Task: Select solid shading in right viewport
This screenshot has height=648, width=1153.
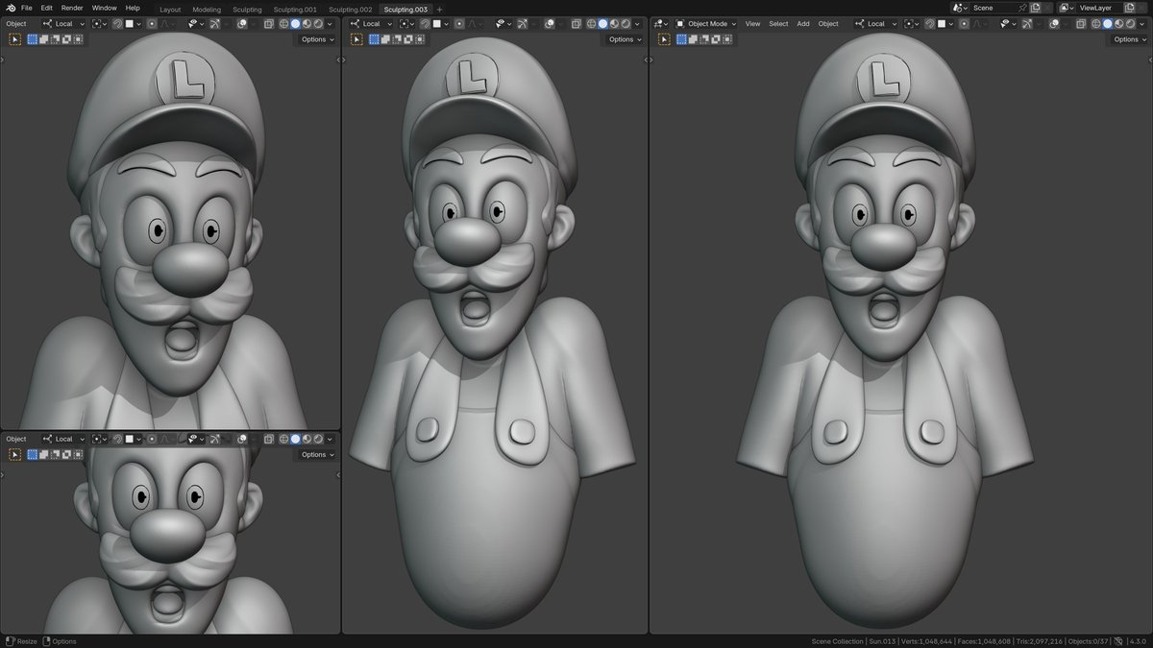Action: tap(1107, 24)
